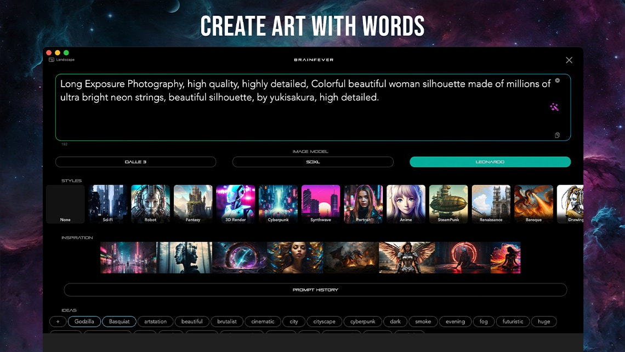Add the futuristic idea tag

pyautogui.click(x=513, y=321)
